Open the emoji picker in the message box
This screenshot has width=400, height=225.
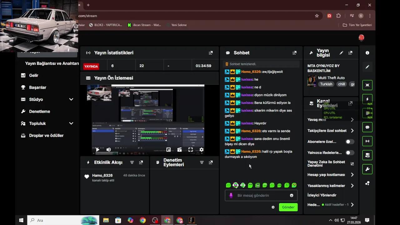(291, 195)
